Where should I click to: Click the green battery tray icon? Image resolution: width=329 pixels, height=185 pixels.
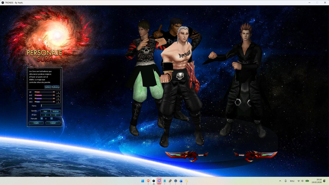coord(307,181)
